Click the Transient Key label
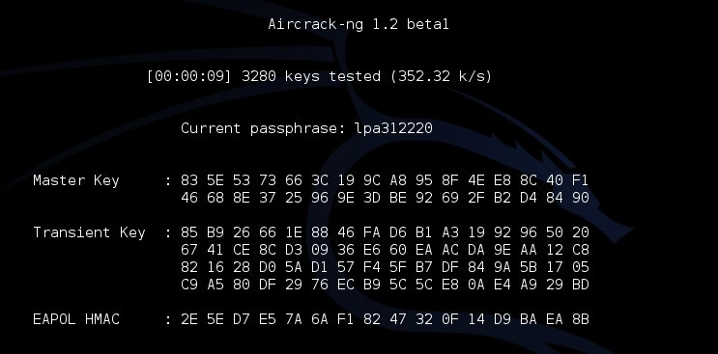Viewport: 718px width, 354px height. click(x=89, y=232)
